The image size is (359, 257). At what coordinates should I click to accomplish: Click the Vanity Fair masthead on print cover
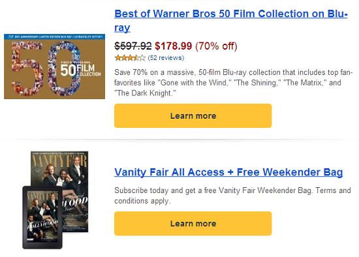pos(59,162)
